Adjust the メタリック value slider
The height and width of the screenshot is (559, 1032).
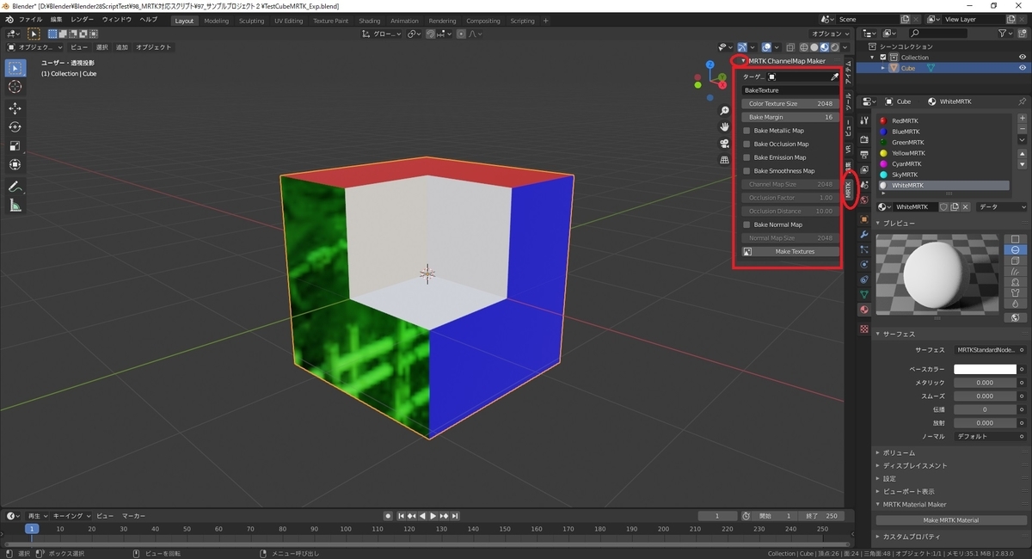click(x=986, y=383)
